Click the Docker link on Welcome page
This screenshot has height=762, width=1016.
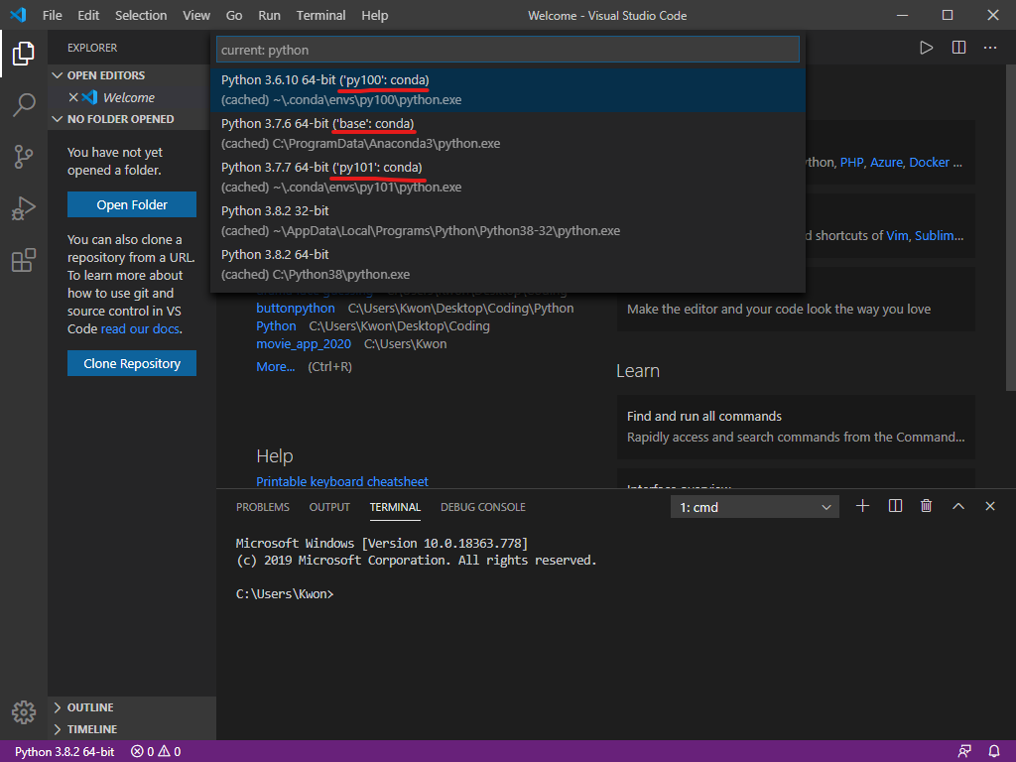click(x=929, y=162)
